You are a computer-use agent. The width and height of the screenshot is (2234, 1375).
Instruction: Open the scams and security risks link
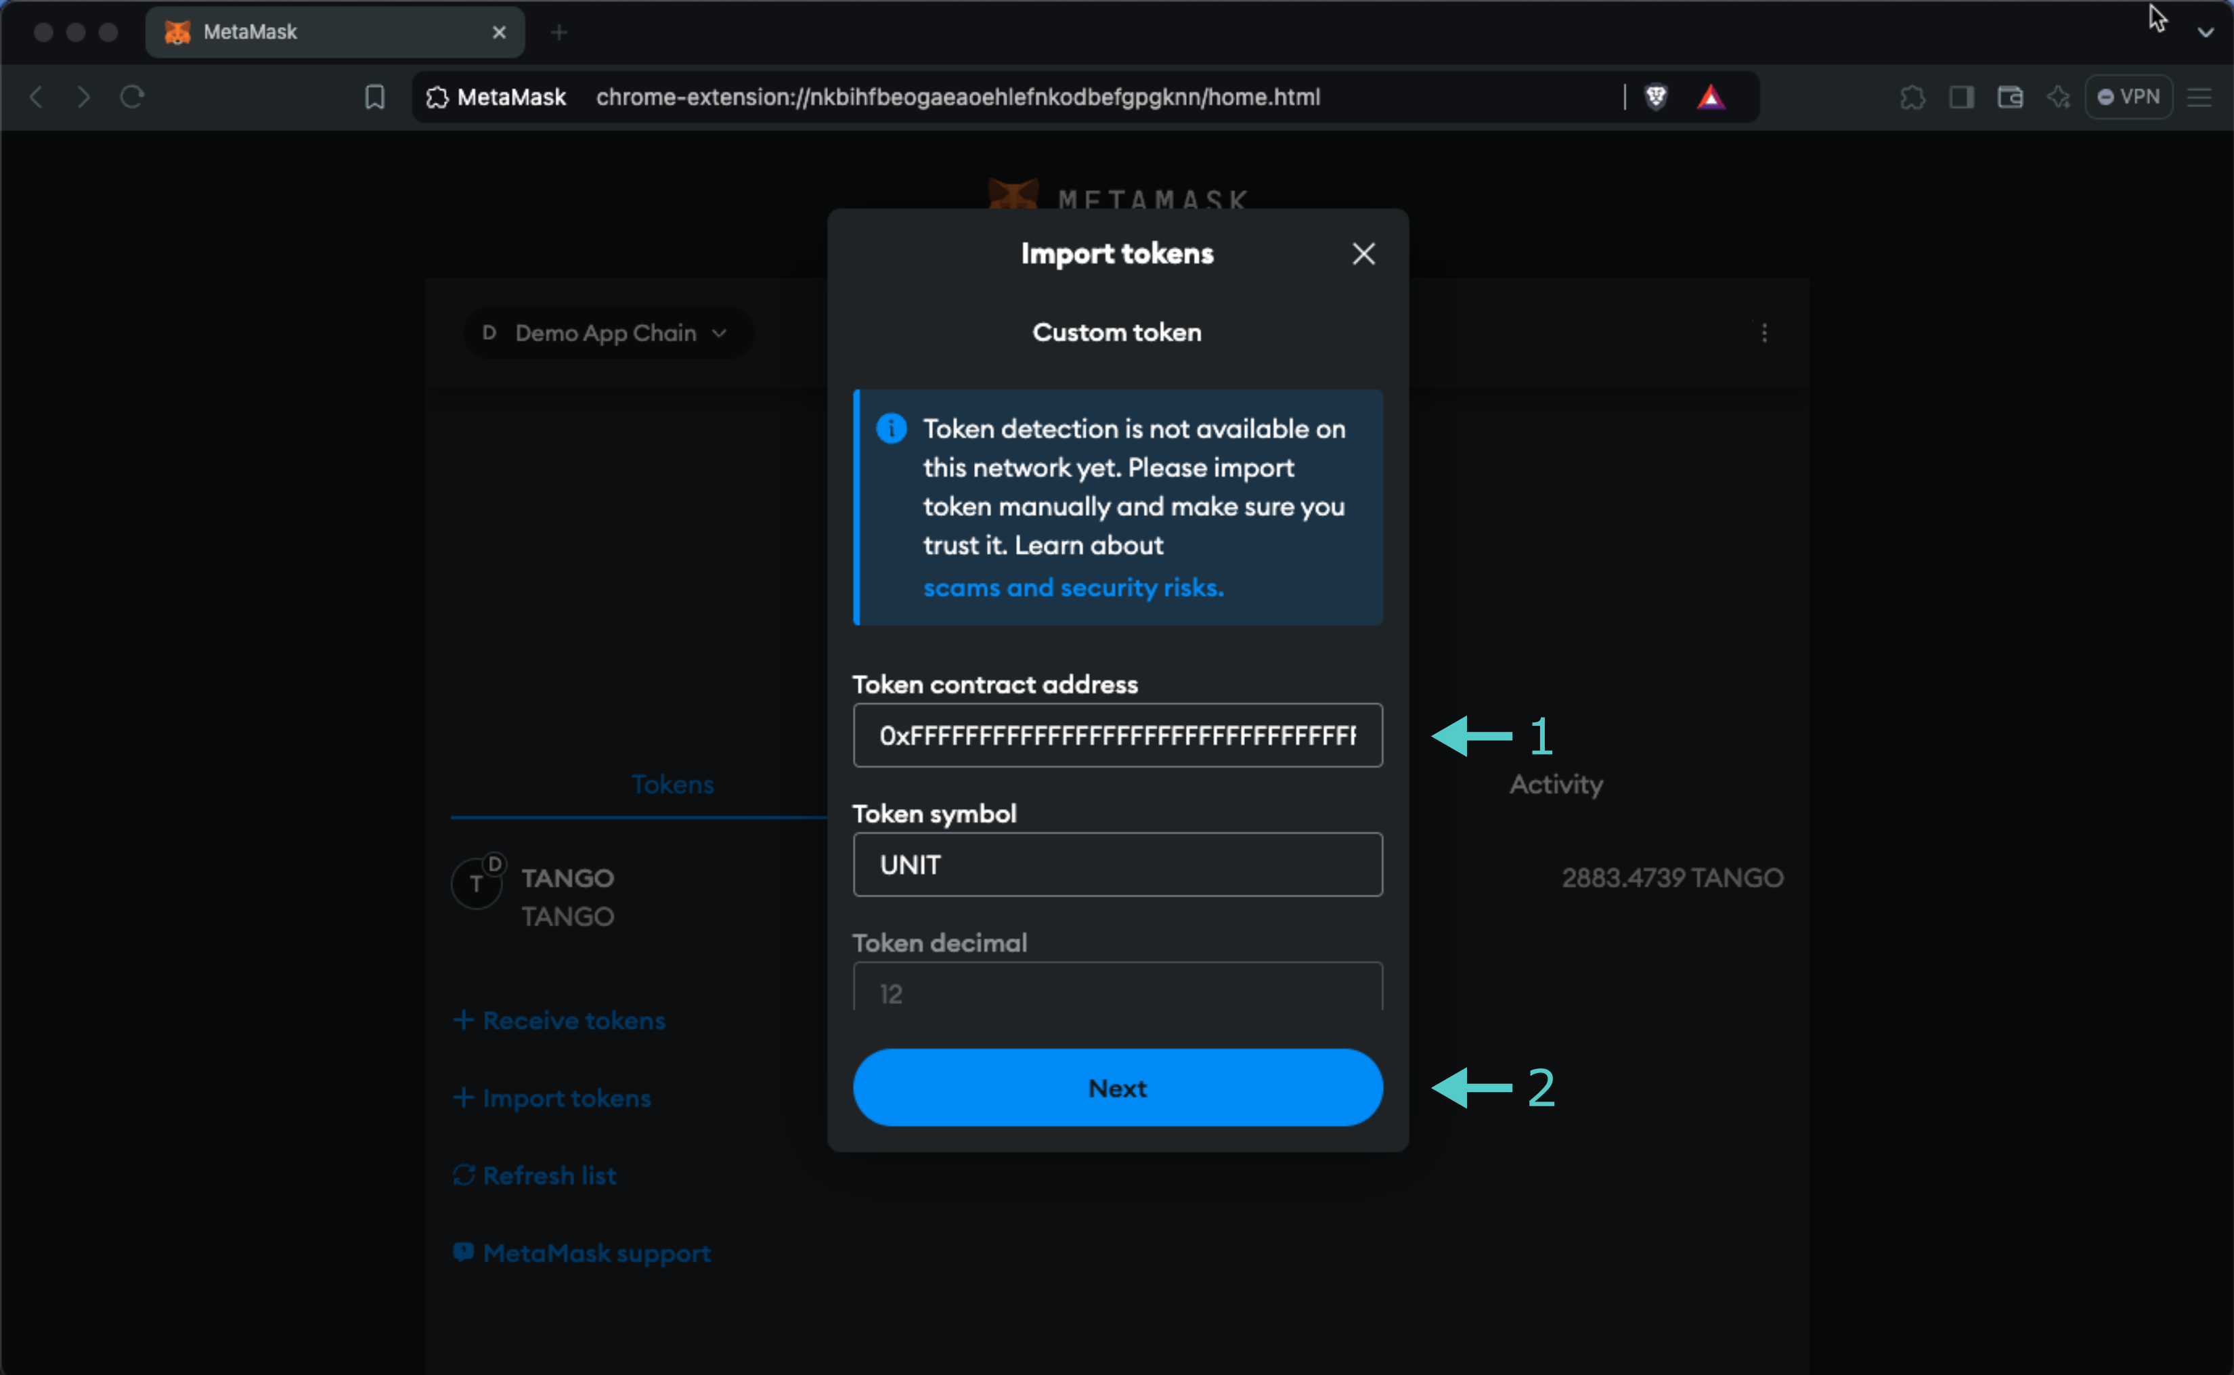pos(1073,588)
